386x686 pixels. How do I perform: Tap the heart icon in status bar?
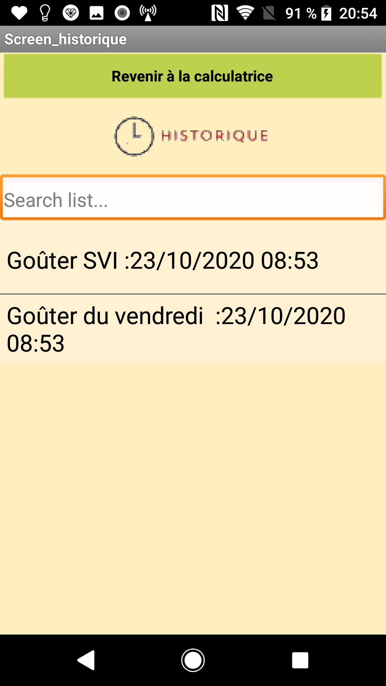(x=19, y=13)
